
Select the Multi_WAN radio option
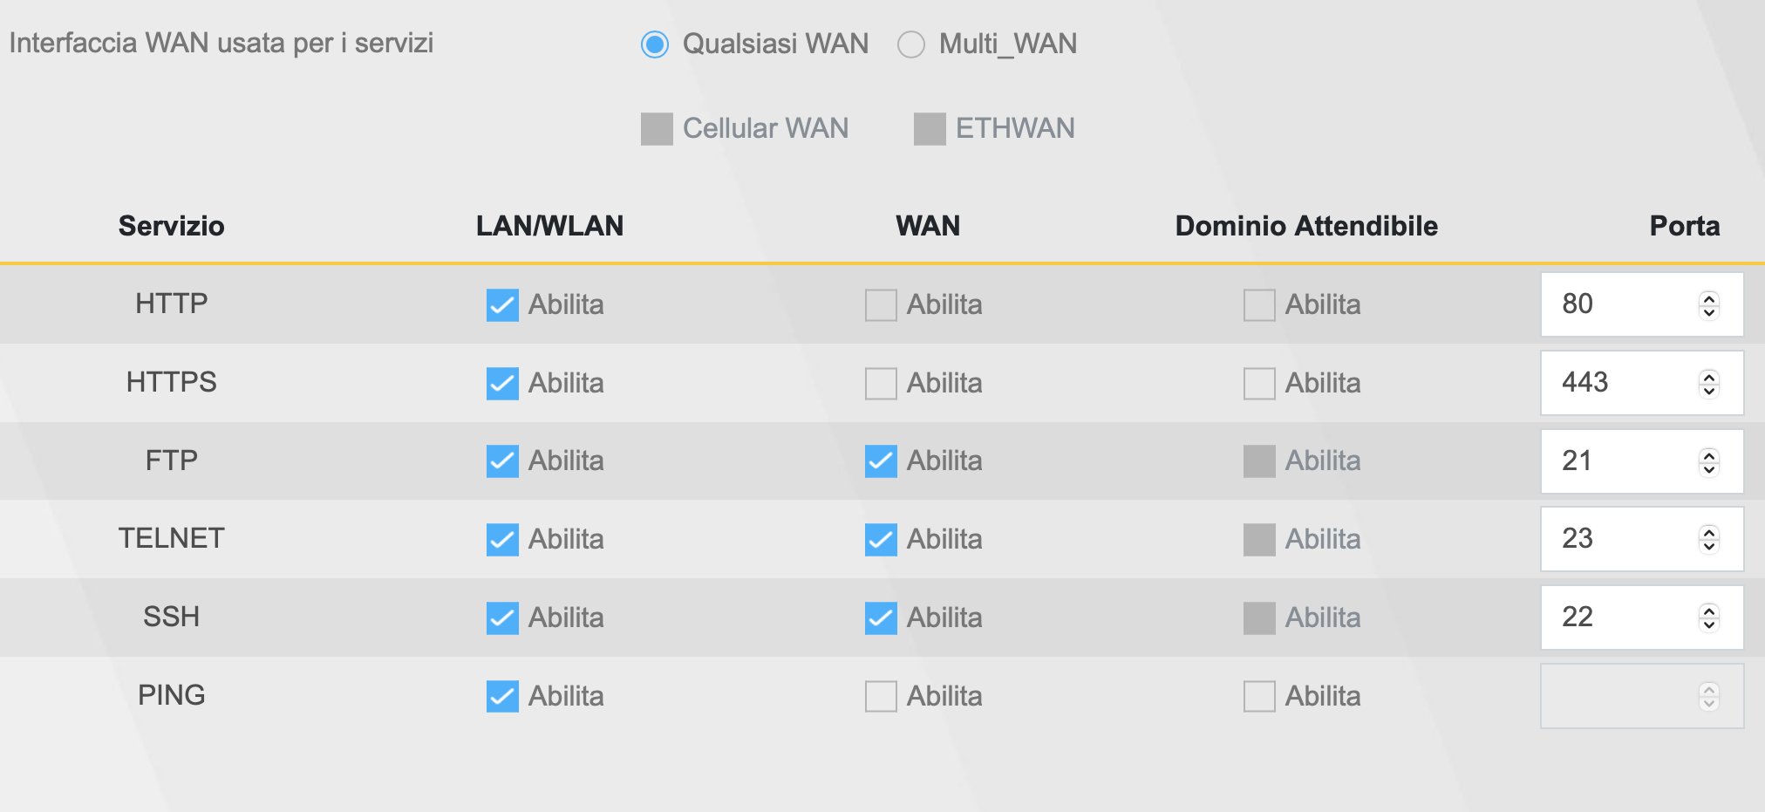click(x=911, y=44)
